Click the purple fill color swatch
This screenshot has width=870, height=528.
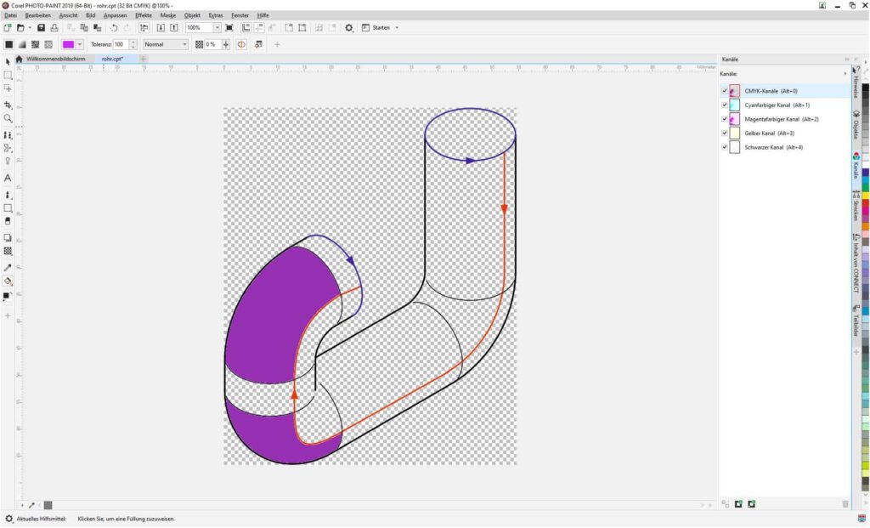click(x=68, y=44)
